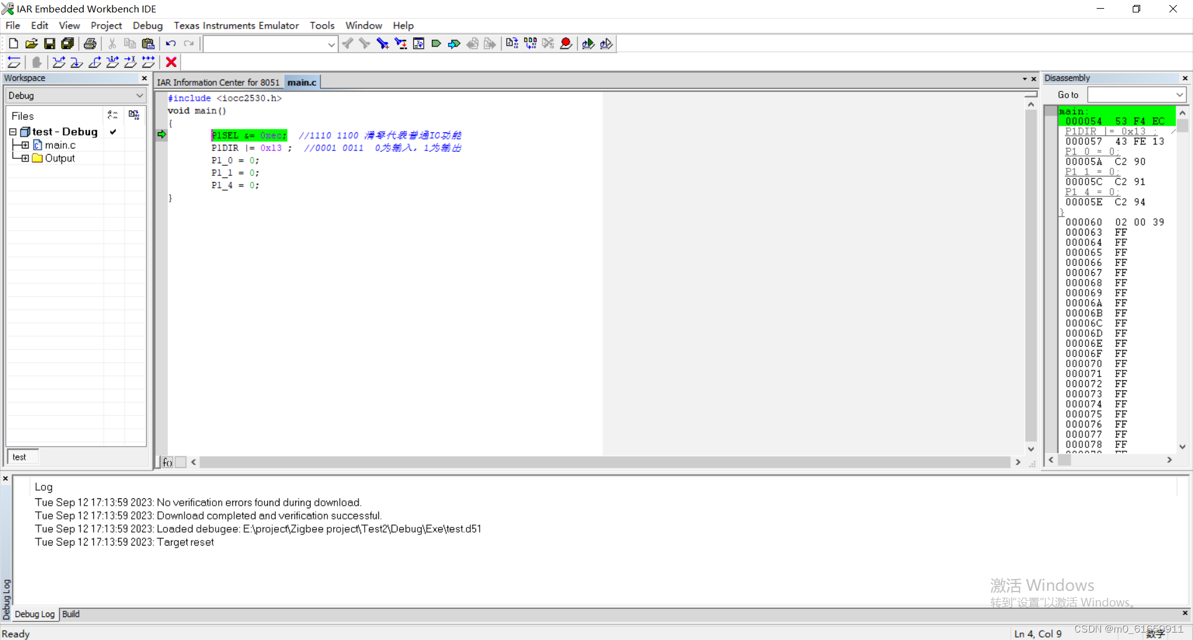Toggle the checkmark beside test - Debug
Image resolution: width=1193 pixels, height=640 pixels.
[x=113, y=132]
